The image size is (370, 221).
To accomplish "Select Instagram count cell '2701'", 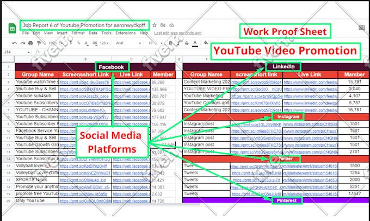I will (354, 151).
